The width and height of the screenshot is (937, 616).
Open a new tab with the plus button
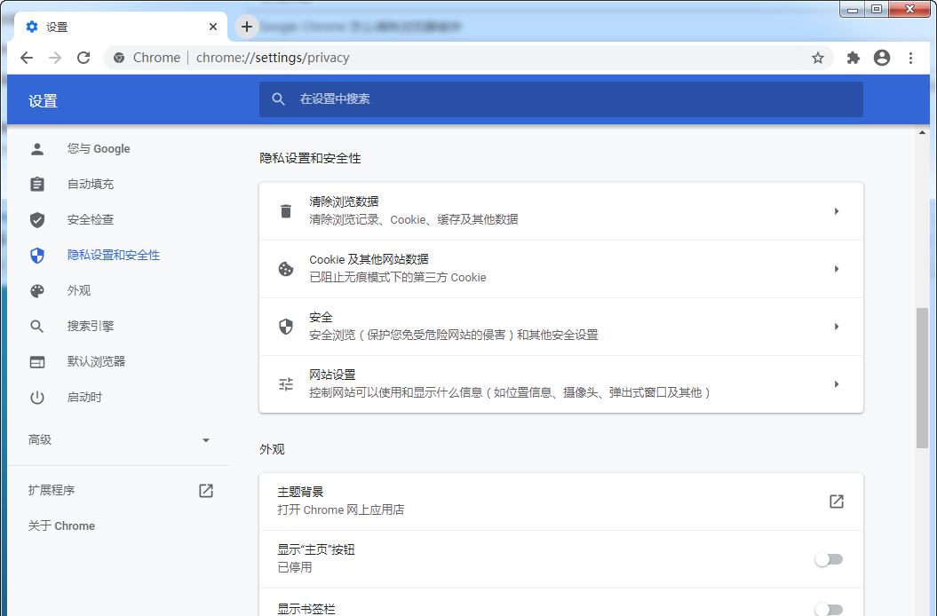click(247, 27)
